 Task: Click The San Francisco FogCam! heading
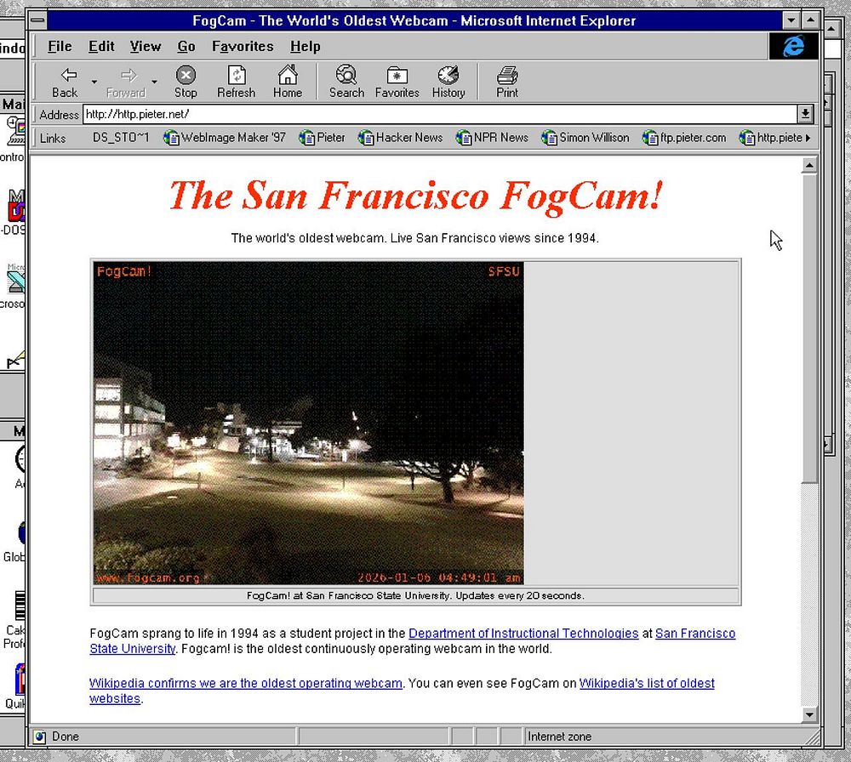(x=416, y=196)
